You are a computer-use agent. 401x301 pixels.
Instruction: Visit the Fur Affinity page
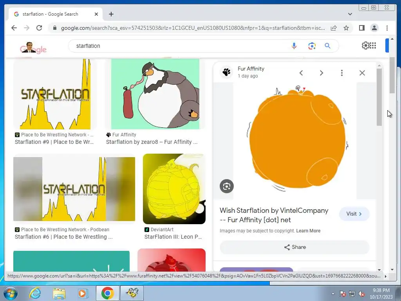point(354,214)
